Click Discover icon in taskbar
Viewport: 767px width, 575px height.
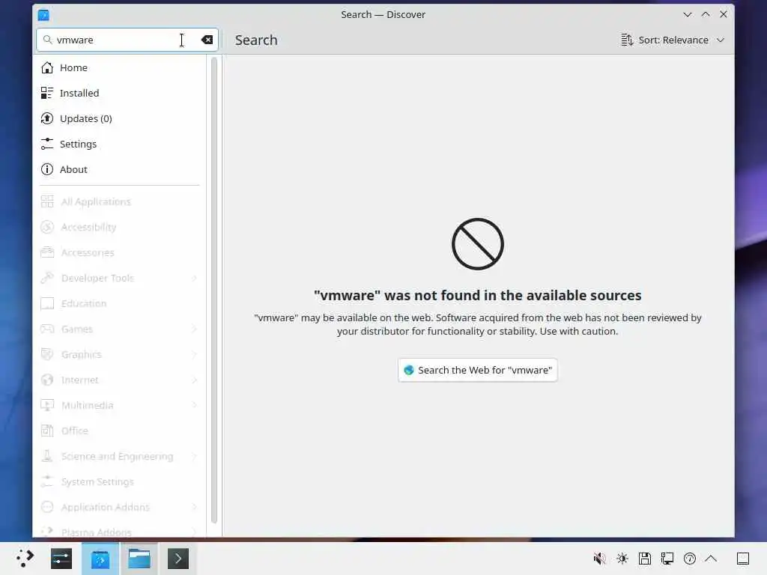coord(100,559)
